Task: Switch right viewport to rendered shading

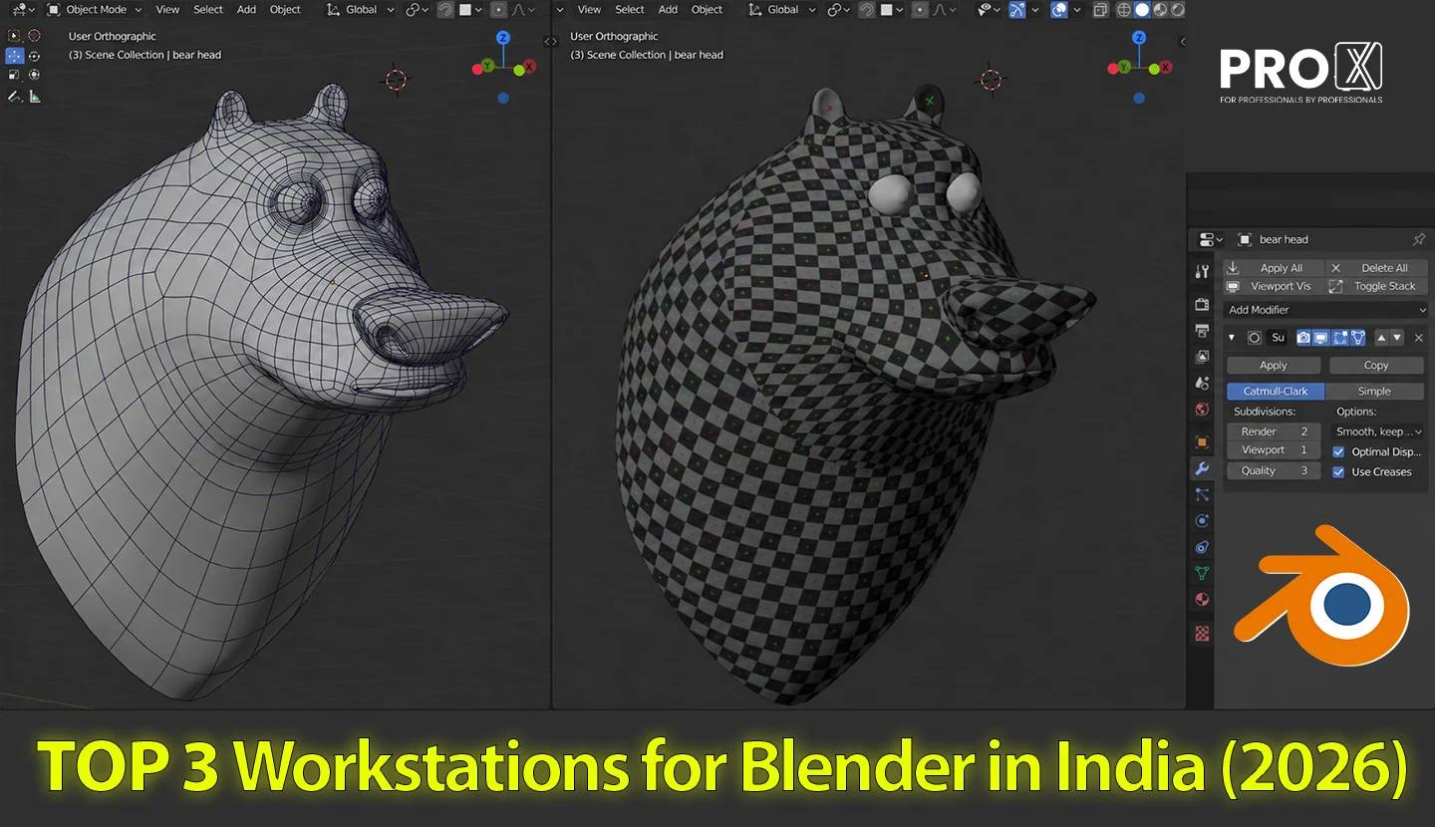Action: click(x=1178, y=10)
